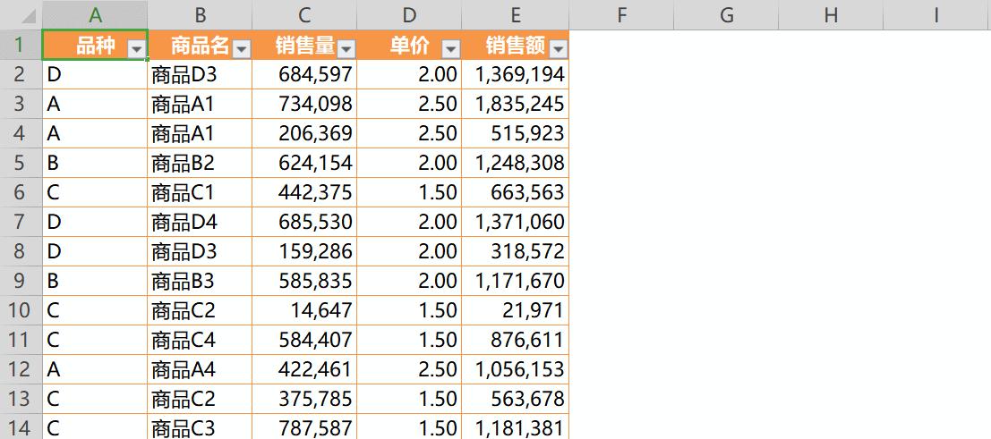991x439 pixels.
Task: Select the 商品C1 cell
Action: 200,192
